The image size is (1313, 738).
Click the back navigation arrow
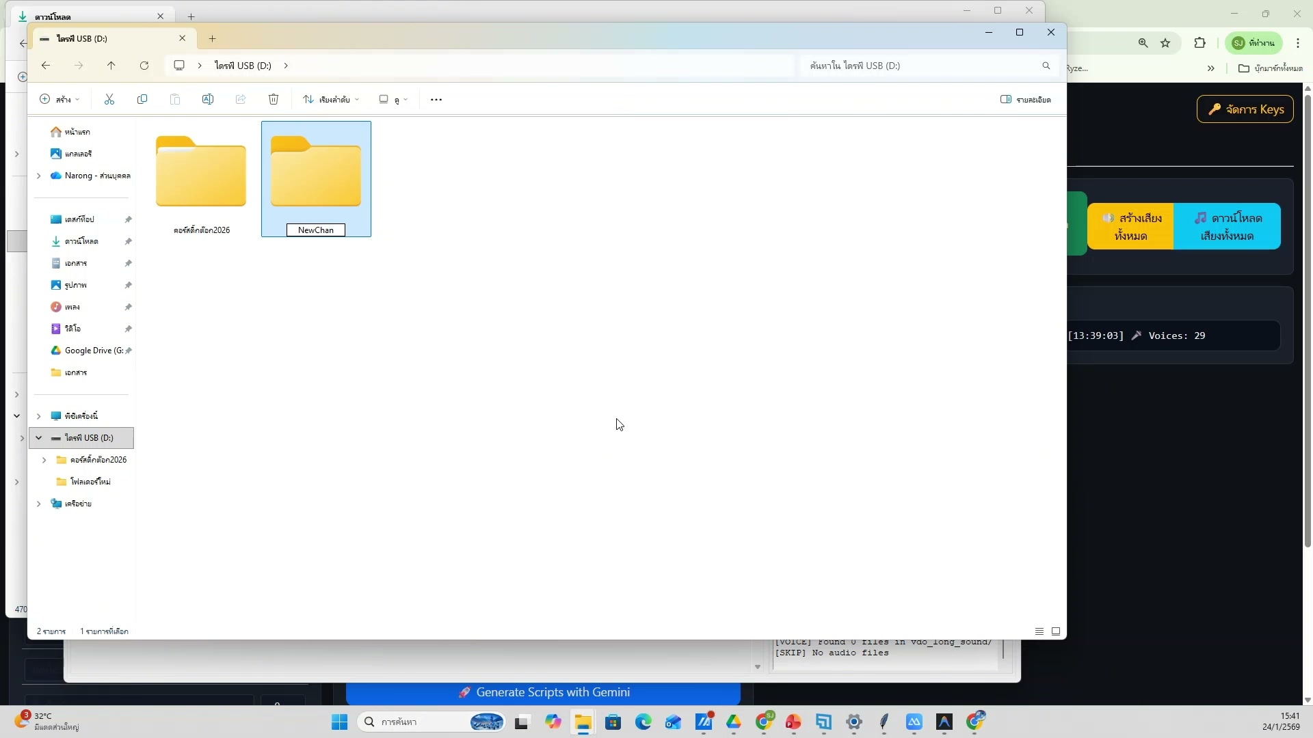tap(46, 66)
